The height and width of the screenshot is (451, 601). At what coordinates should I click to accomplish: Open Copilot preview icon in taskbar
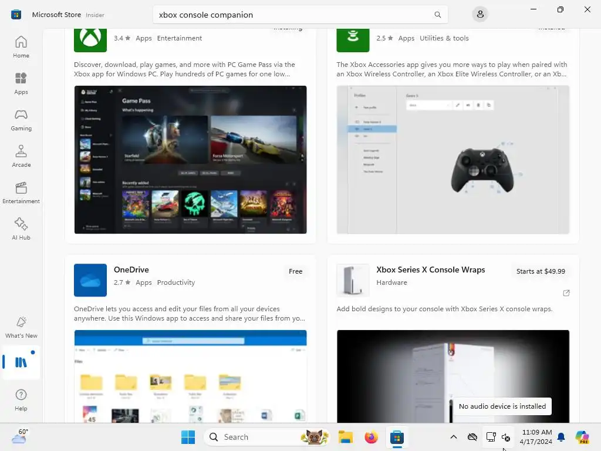point(582,437)
